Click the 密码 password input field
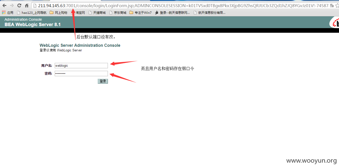Screen dimensions: 339x168 coord(81,74)
